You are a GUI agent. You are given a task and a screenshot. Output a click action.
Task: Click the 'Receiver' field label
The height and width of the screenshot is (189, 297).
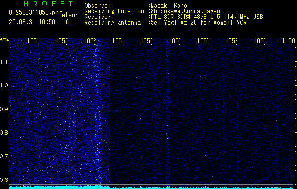98,17
